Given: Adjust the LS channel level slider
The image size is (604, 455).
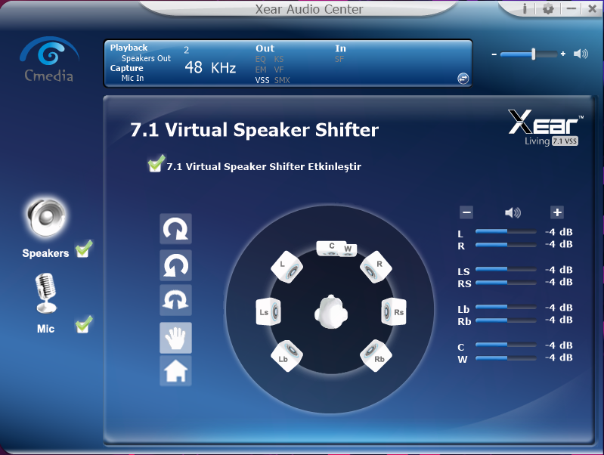Looking at the screenshot, I should pyautogui.click(x=506, y=269).
